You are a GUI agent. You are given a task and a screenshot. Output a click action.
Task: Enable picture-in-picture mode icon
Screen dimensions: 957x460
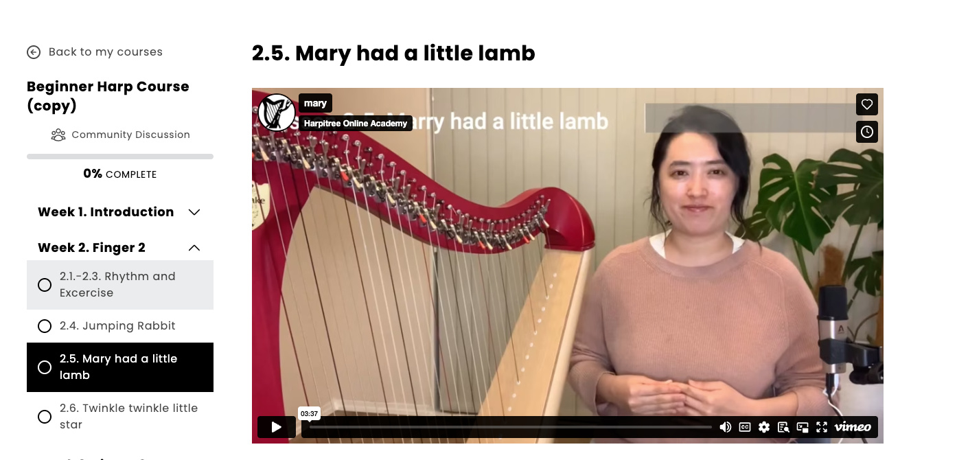tap(803, 427)
